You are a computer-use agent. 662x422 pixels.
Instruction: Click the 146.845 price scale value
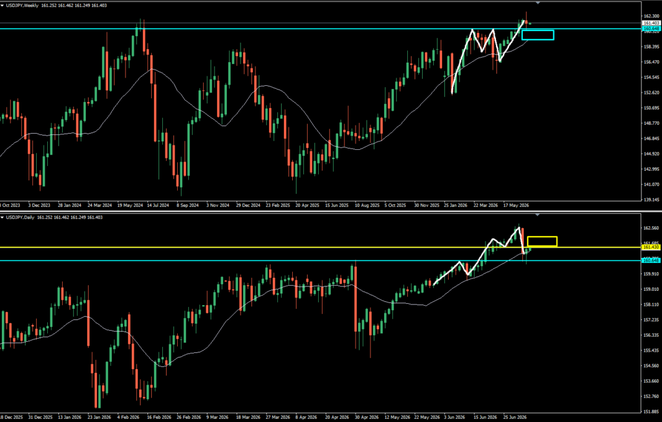point(652,138)
